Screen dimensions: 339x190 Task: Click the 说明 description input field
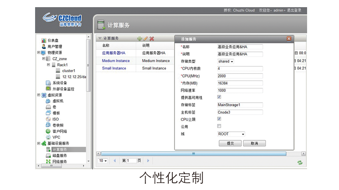[240, 54]
